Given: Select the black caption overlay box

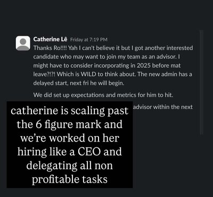Looking at the screenshot, I should [x=70, y=145].
